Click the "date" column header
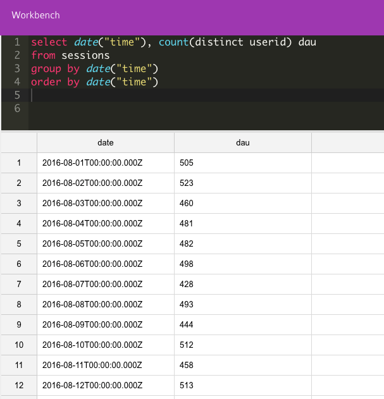Viewport: 384px width, 399px height. pyautogui.click(x=106, y=142)
